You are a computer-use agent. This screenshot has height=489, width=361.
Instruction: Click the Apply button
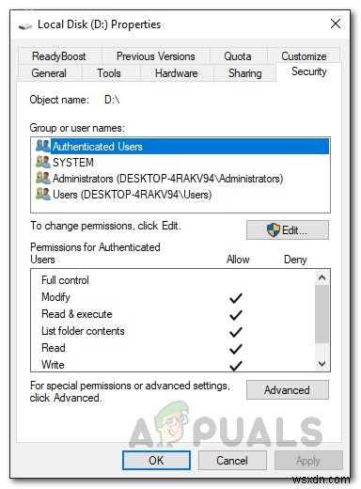tap(308, 460)
